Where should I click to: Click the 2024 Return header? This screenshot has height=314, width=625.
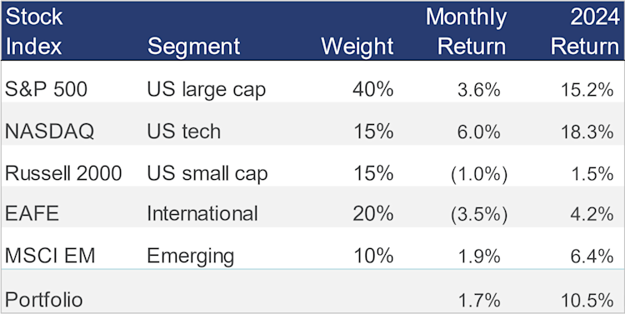(585, 32)
